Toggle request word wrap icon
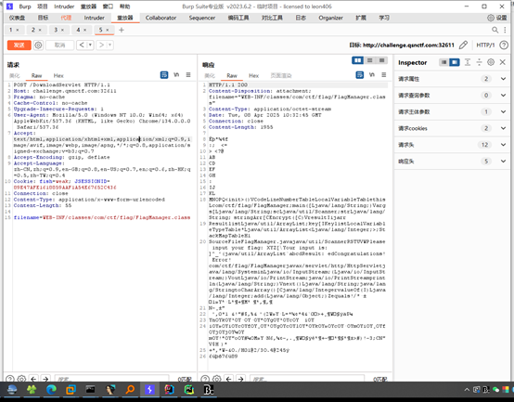The height and width of the screenshot is (402, 514). click(164, 75)
